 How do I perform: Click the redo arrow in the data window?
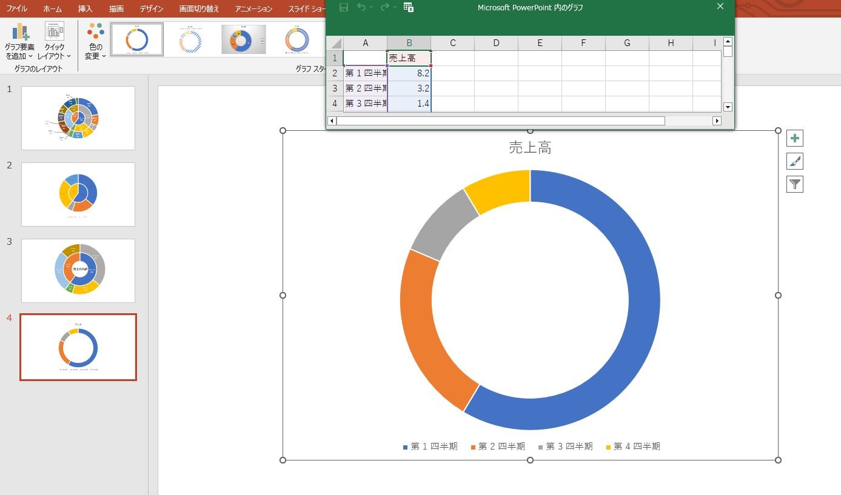coord(385,7)
